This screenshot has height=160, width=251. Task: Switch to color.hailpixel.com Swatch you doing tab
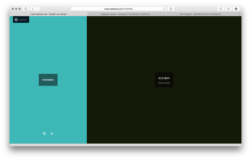(x=49, y=14)
